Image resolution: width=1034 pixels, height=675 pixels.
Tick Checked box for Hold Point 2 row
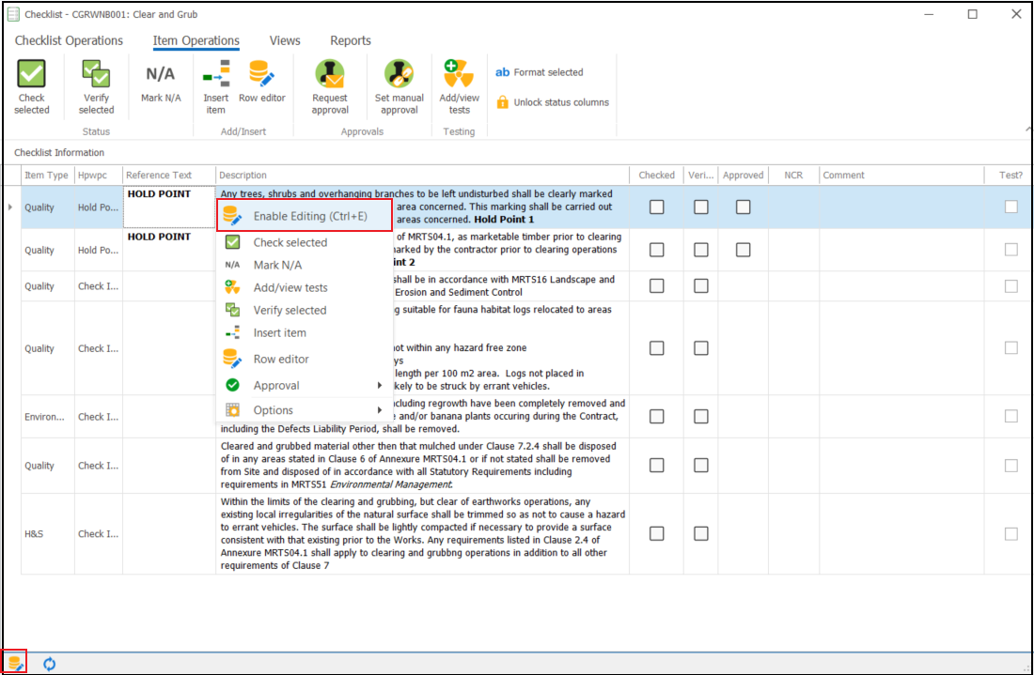pos(656,250)
